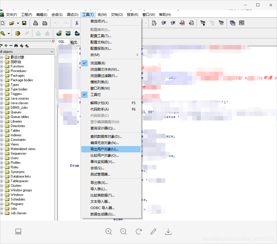Choose 数据生成器(G)... entry

111,214
